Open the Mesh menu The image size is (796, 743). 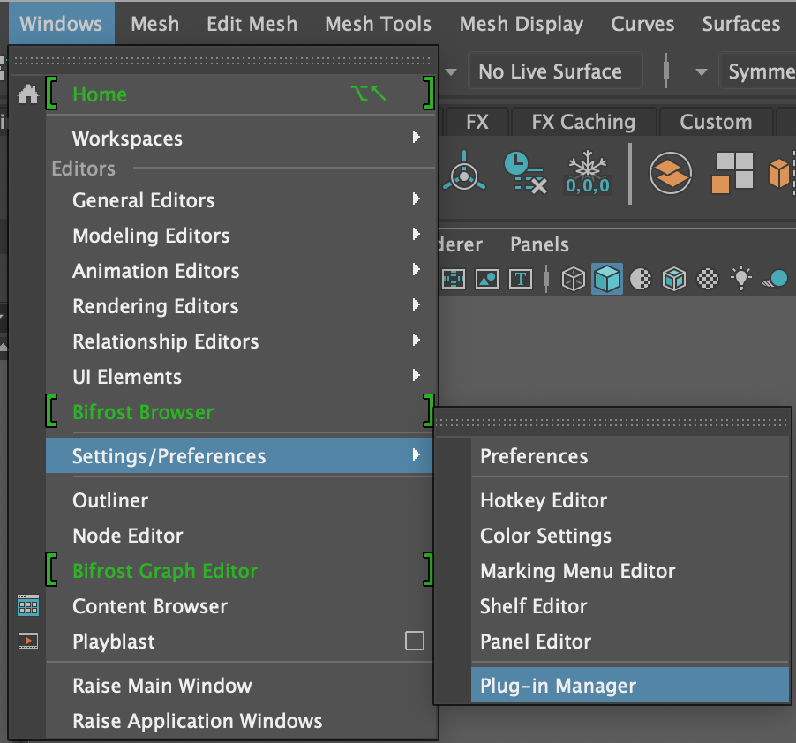pos(154,23)
